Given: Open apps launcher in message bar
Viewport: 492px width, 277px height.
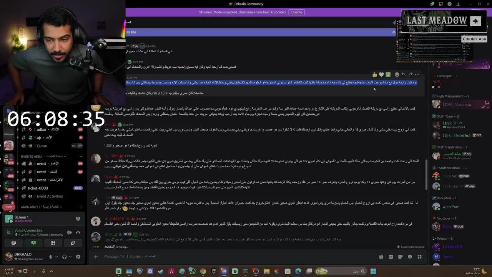Looking at the screenshot, I should point(420,257).
